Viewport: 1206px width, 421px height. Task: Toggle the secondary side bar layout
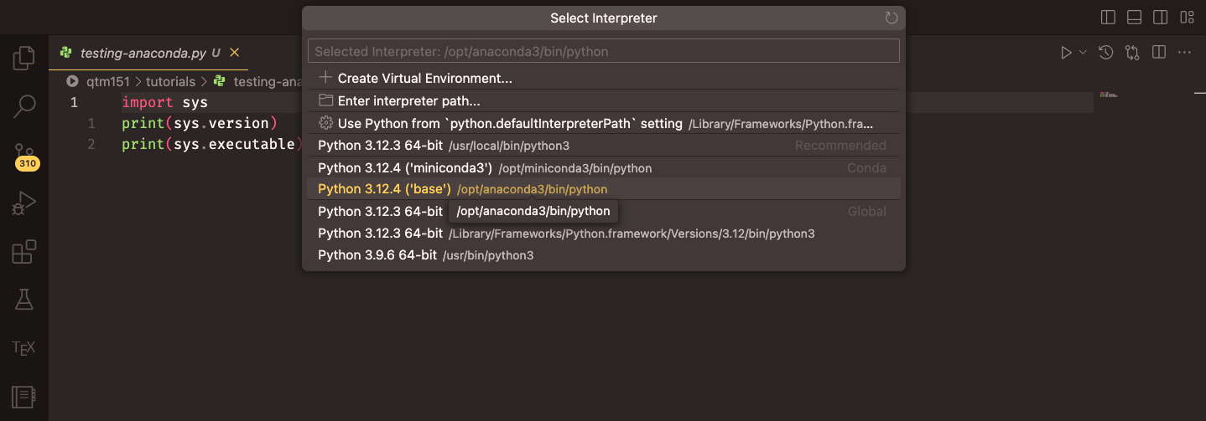coord(1160,18)
